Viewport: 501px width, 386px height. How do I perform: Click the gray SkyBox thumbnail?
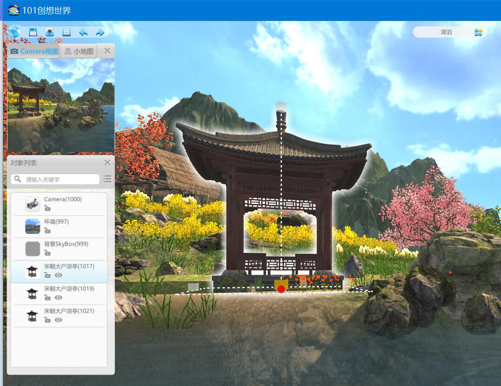coord(33,249)
